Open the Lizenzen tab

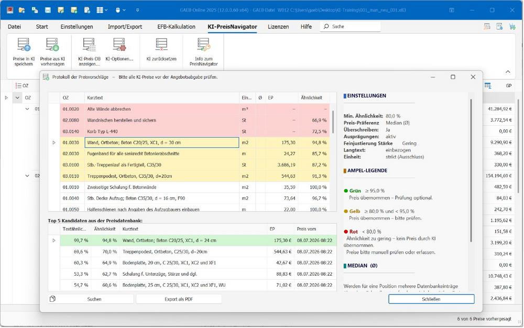(x=278, y=27)
